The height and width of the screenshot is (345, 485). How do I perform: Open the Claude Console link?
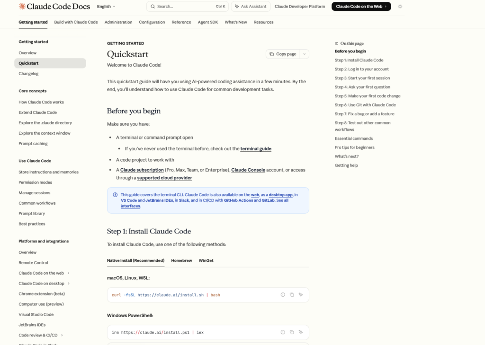point(248,170)
